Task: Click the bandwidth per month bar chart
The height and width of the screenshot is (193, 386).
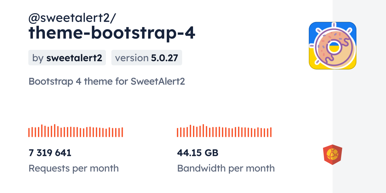Action: pos(224,131)
